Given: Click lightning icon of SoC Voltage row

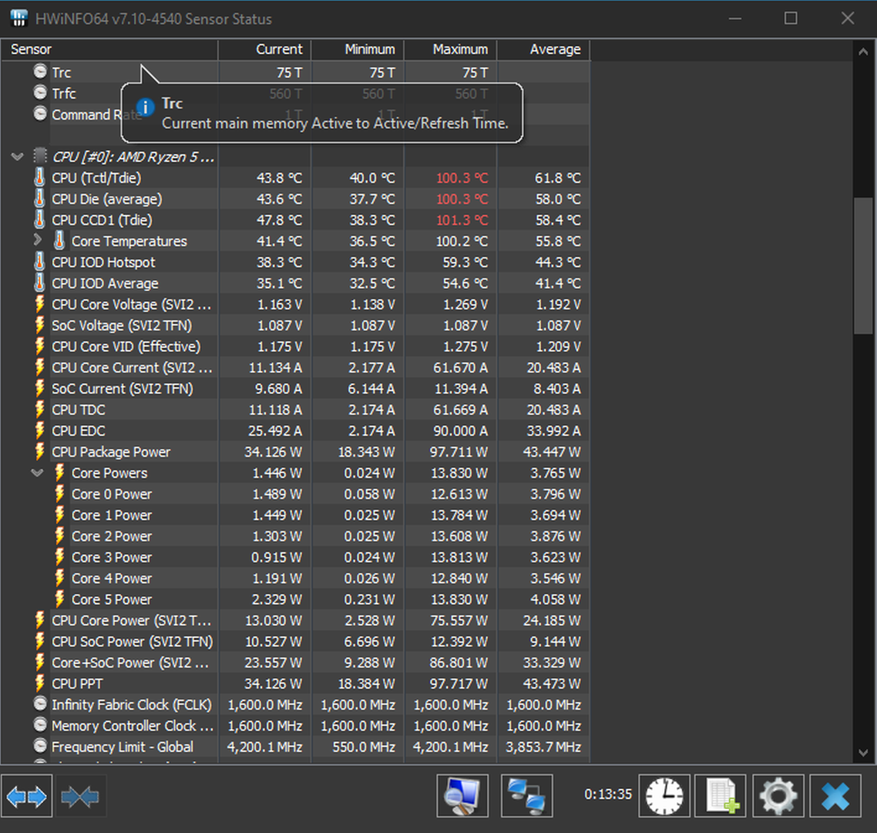Looking at the screenshot, I should [40, 325].
